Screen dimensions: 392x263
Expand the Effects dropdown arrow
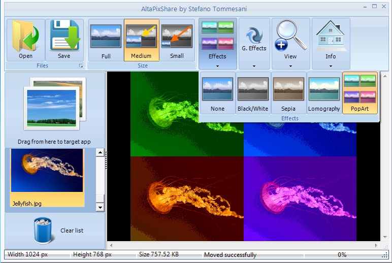coord(217,65)
